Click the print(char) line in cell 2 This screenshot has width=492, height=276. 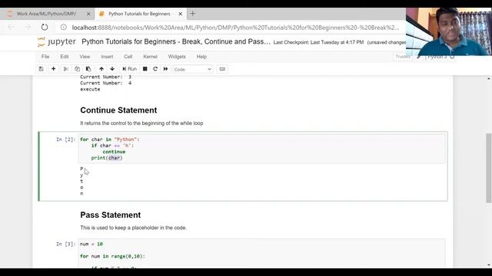click(x=107, y=158)
